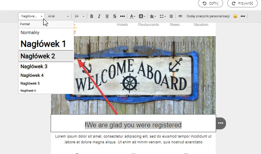Toggle strikethrough formatting
The image size is (261, 154).
[115, 16]
